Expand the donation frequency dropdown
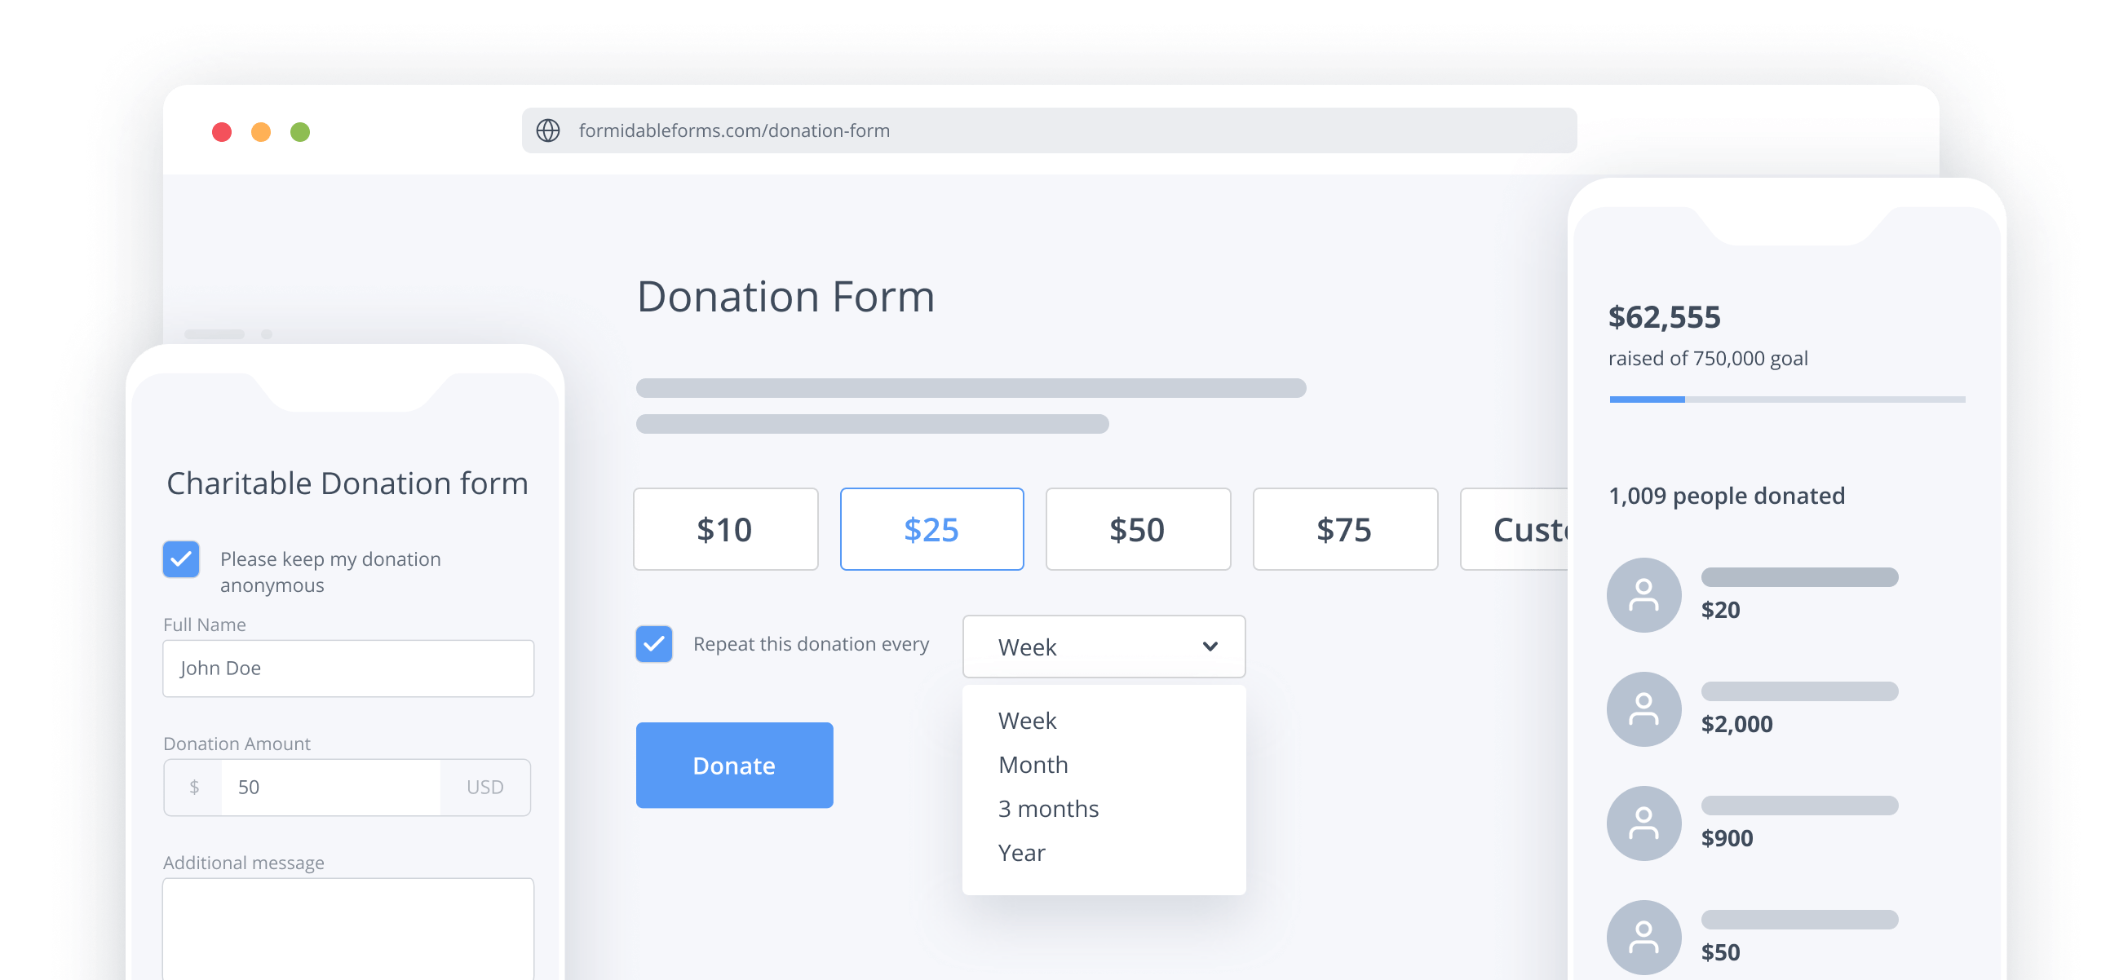 pos(1103,645)
